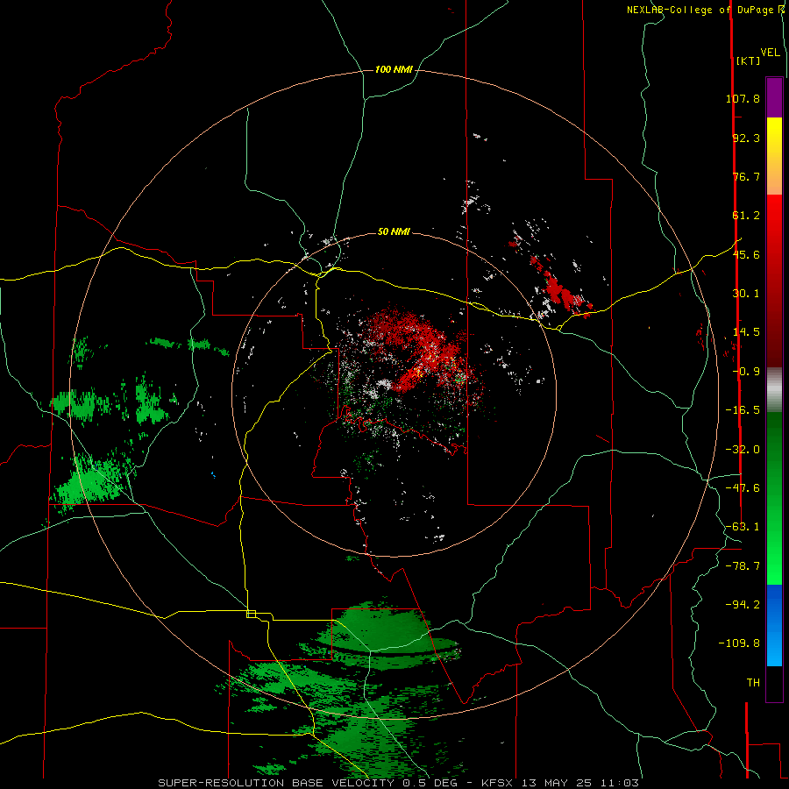Click the 107.8 velocity scale value

(743, 98)
